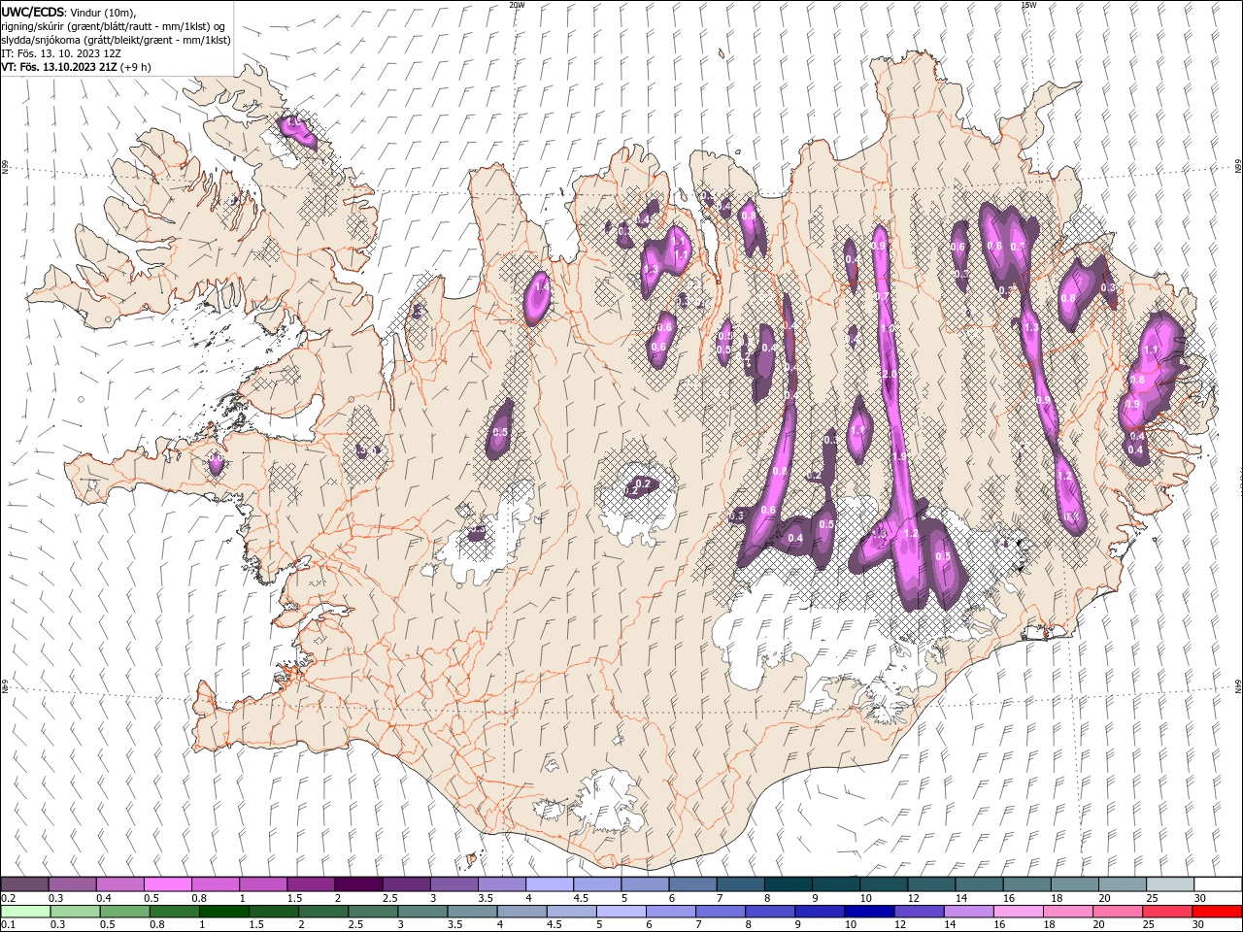Select the lower legend swatch between 2 and 2.5

(322, 912)
